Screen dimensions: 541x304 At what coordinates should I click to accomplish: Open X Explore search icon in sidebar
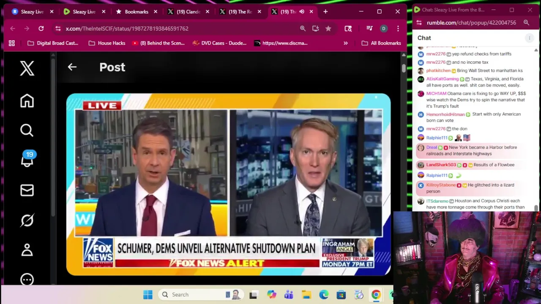(x=27, y=130)
